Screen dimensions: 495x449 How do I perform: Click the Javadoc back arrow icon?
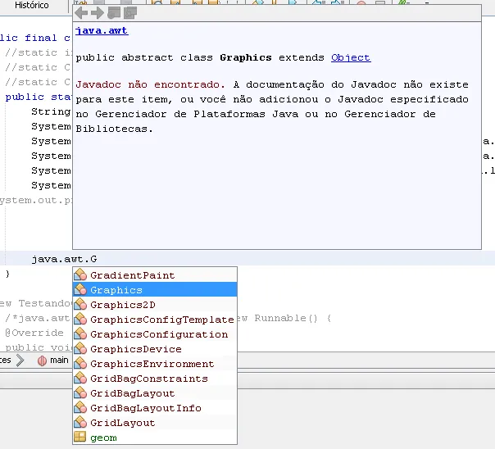click(81, 13)
